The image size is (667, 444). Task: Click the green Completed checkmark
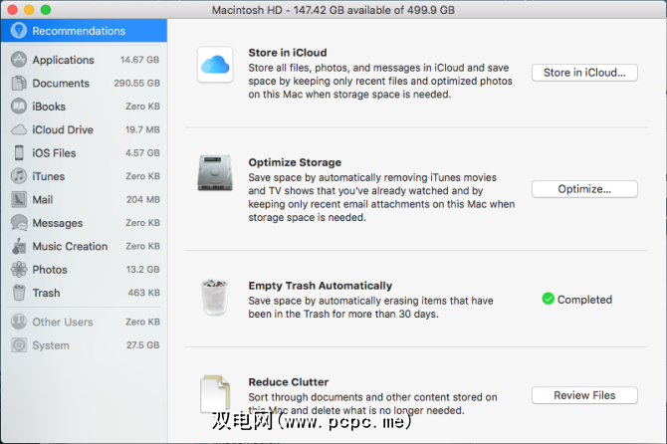point(548,299)
